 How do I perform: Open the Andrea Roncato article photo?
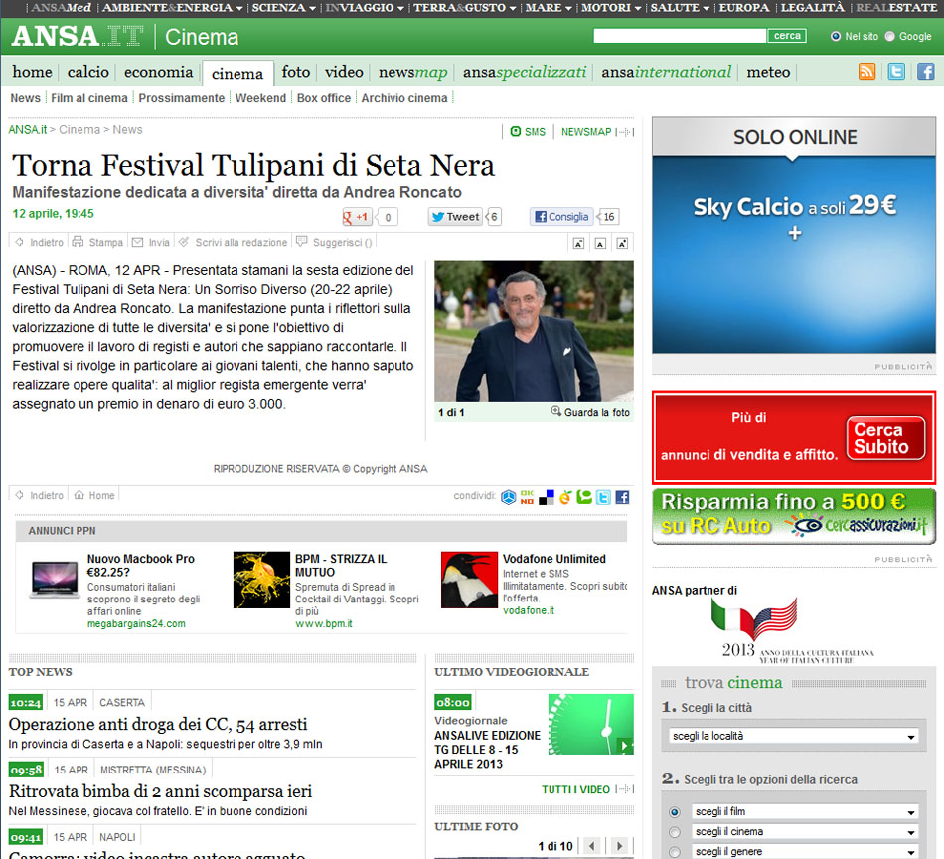[534, 331]
